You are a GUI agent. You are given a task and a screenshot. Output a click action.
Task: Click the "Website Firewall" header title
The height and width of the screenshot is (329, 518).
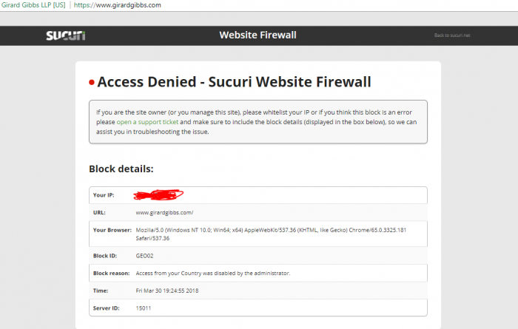[259, 35]
